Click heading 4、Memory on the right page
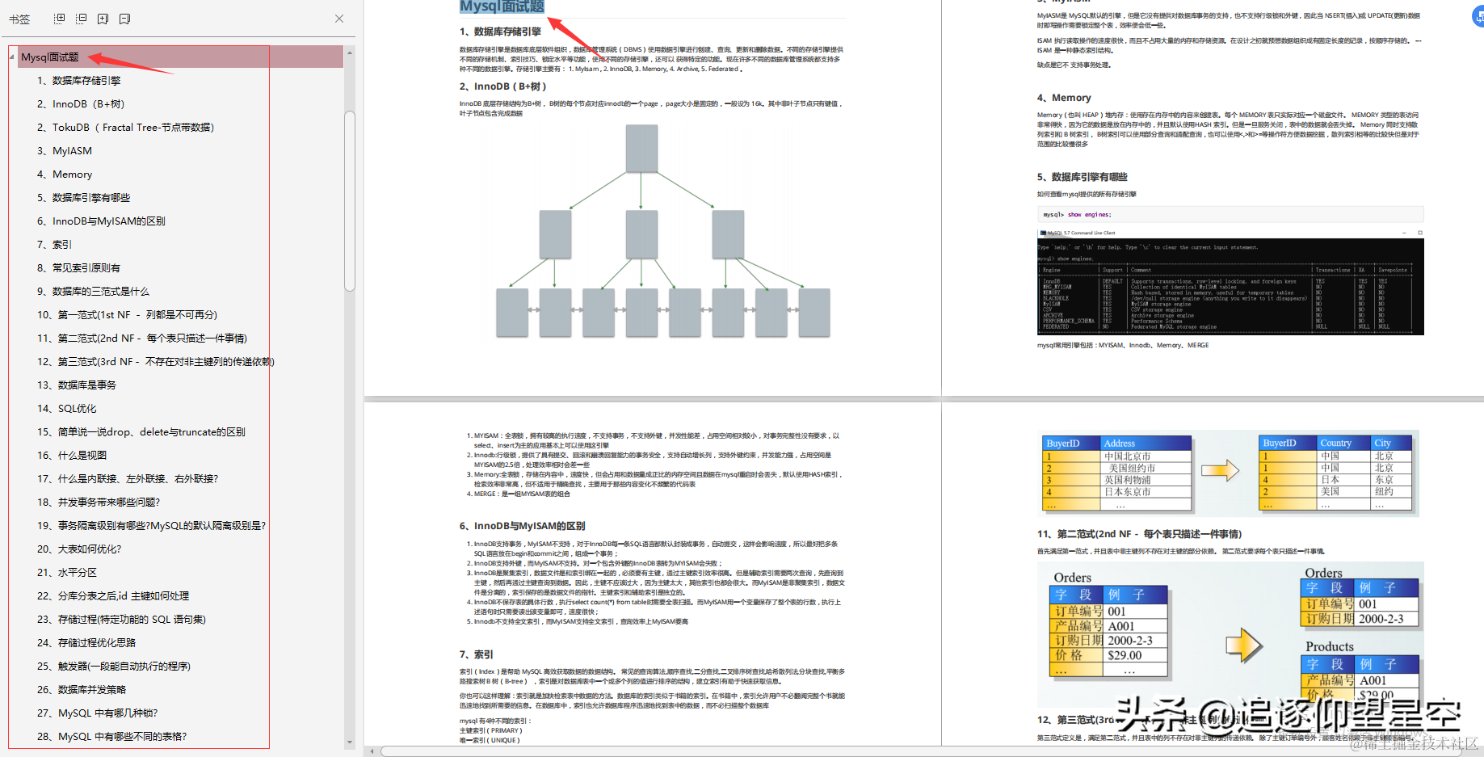 click(1064, 98)
